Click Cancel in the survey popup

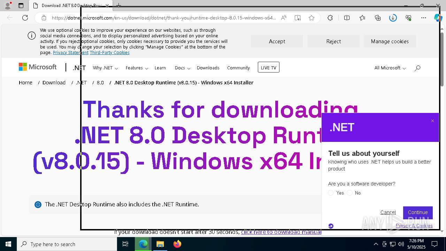(x=388, y=212)
